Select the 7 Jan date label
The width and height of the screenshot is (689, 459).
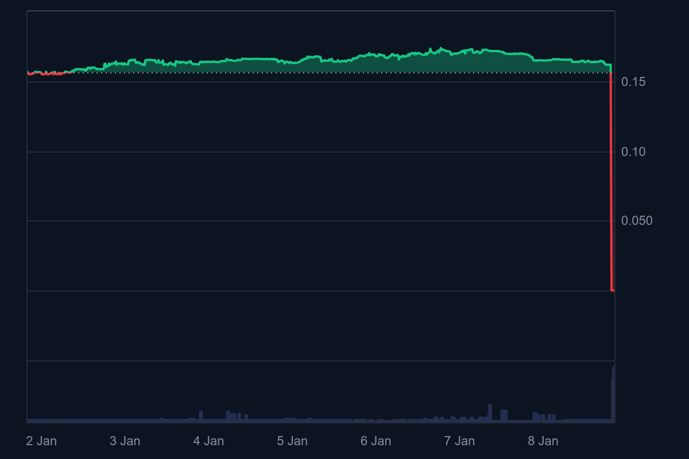point(460,441)
